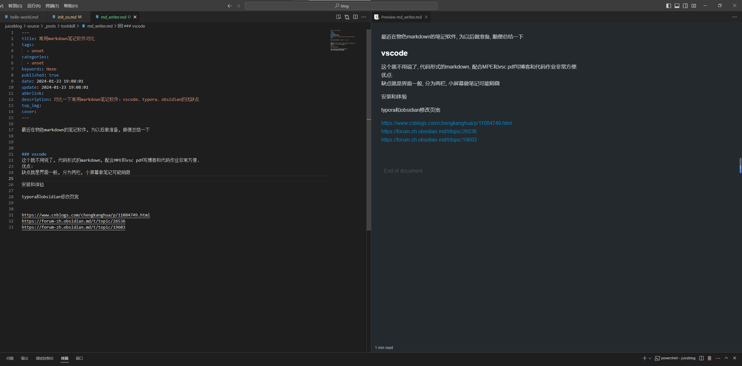Click the blog command center search box
Screen dimensions: 742x366
[x=341, y=6]
